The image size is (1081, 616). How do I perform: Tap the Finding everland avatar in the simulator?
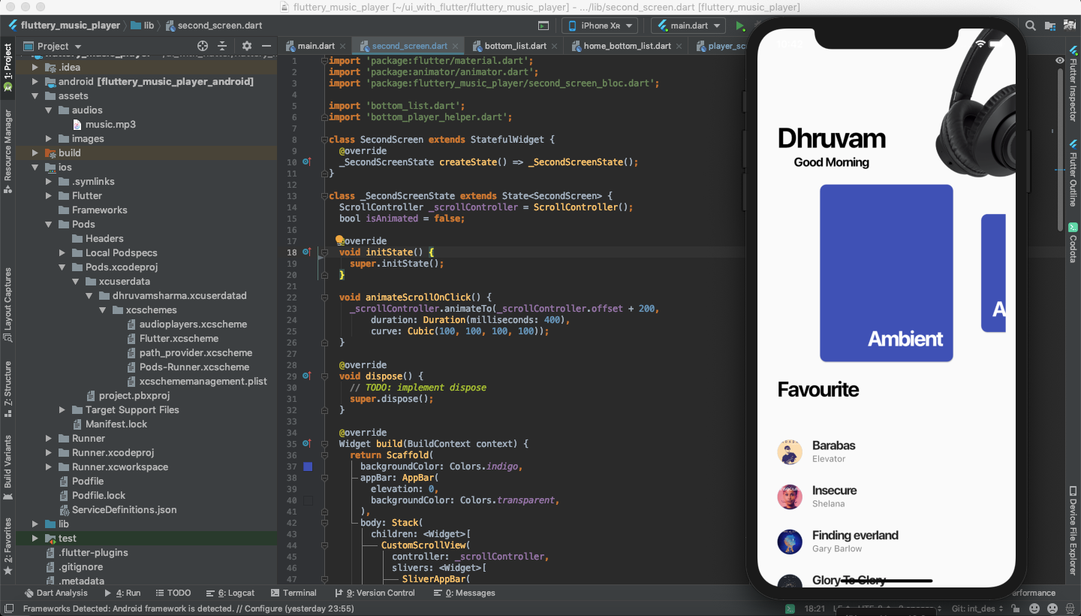790,542
